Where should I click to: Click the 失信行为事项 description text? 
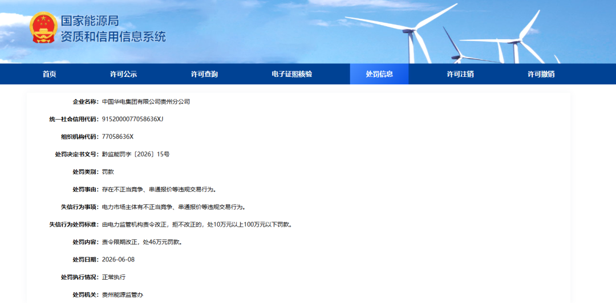[x=173, y=207]
